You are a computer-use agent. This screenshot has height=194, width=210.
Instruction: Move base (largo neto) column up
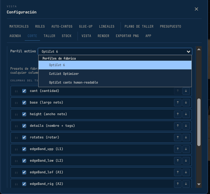tap(178, 102)
